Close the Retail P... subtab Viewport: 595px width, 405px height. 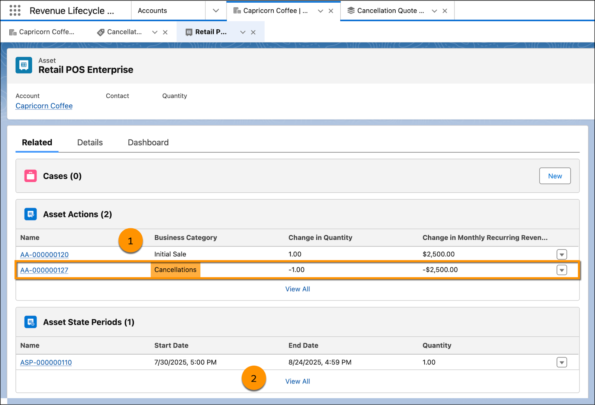[x=253, y=32]
